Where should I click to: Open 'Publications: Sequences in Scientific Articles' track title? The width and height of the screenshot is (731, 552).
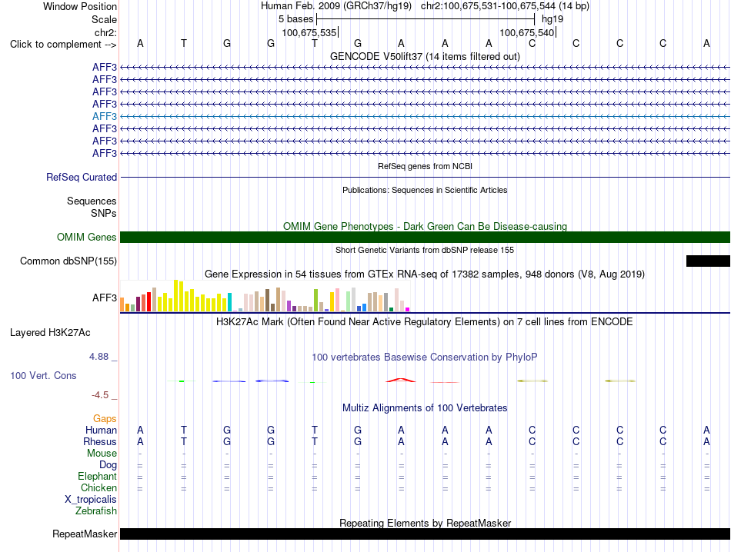pyautogui.click(x=425, y=190)
